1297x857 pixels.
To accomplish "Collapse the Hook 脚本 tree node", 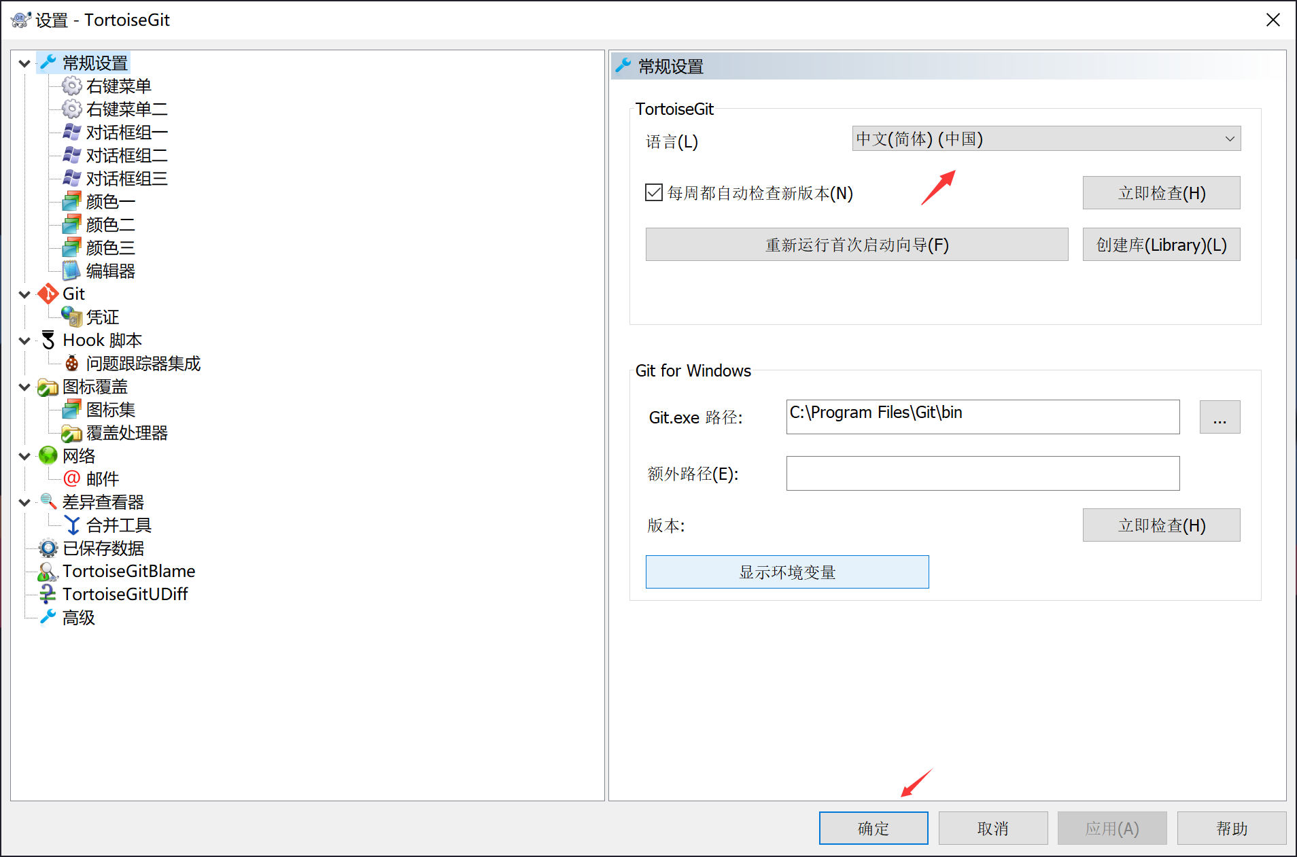I will [24, 341].
